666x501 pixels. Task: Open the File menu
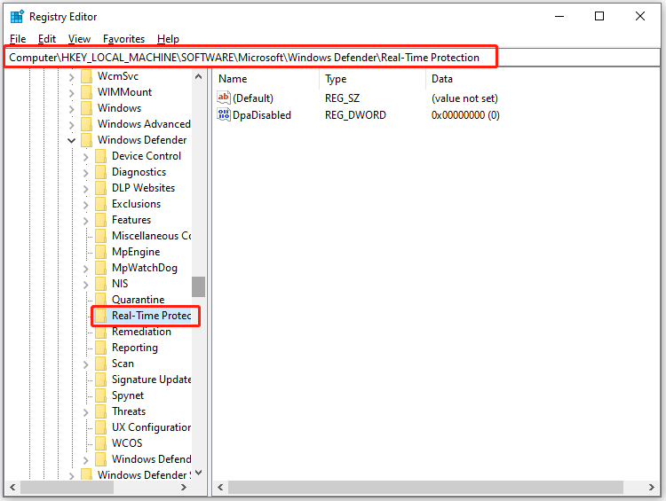pyautogui.click(x=18, y=39)
